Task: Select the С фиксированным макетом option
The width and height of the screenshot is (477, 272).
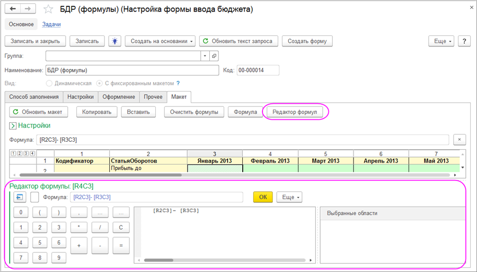Action: pos(100,84)
